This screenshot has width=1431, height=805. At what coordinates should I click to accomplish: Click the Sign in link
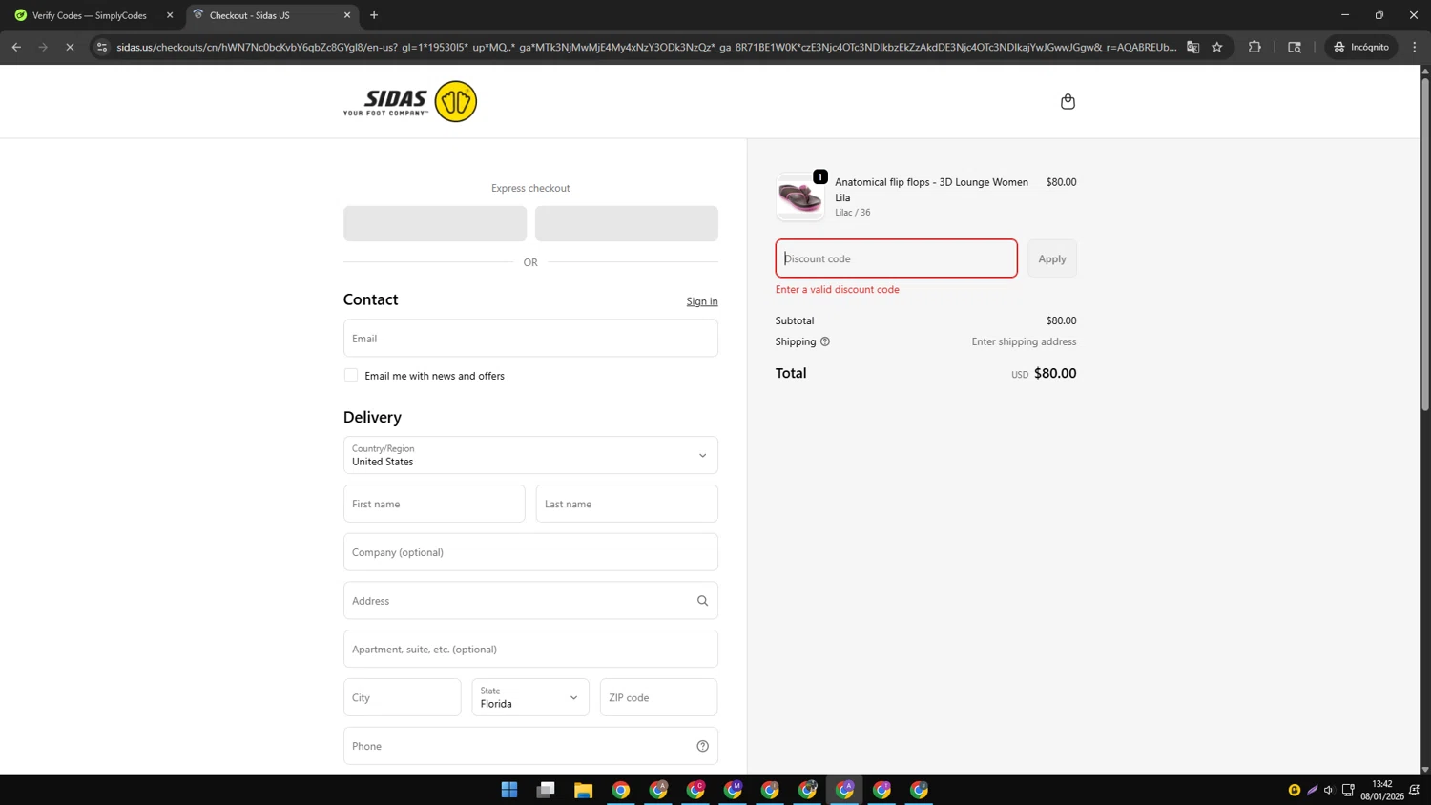(702, 301)
